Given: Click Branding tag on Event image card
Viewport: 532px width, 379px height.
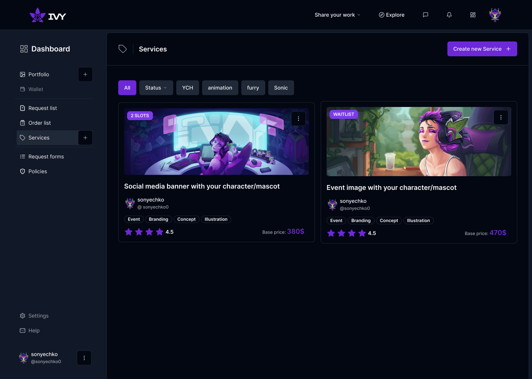Looking at the screenshot, I should (361, 221).
